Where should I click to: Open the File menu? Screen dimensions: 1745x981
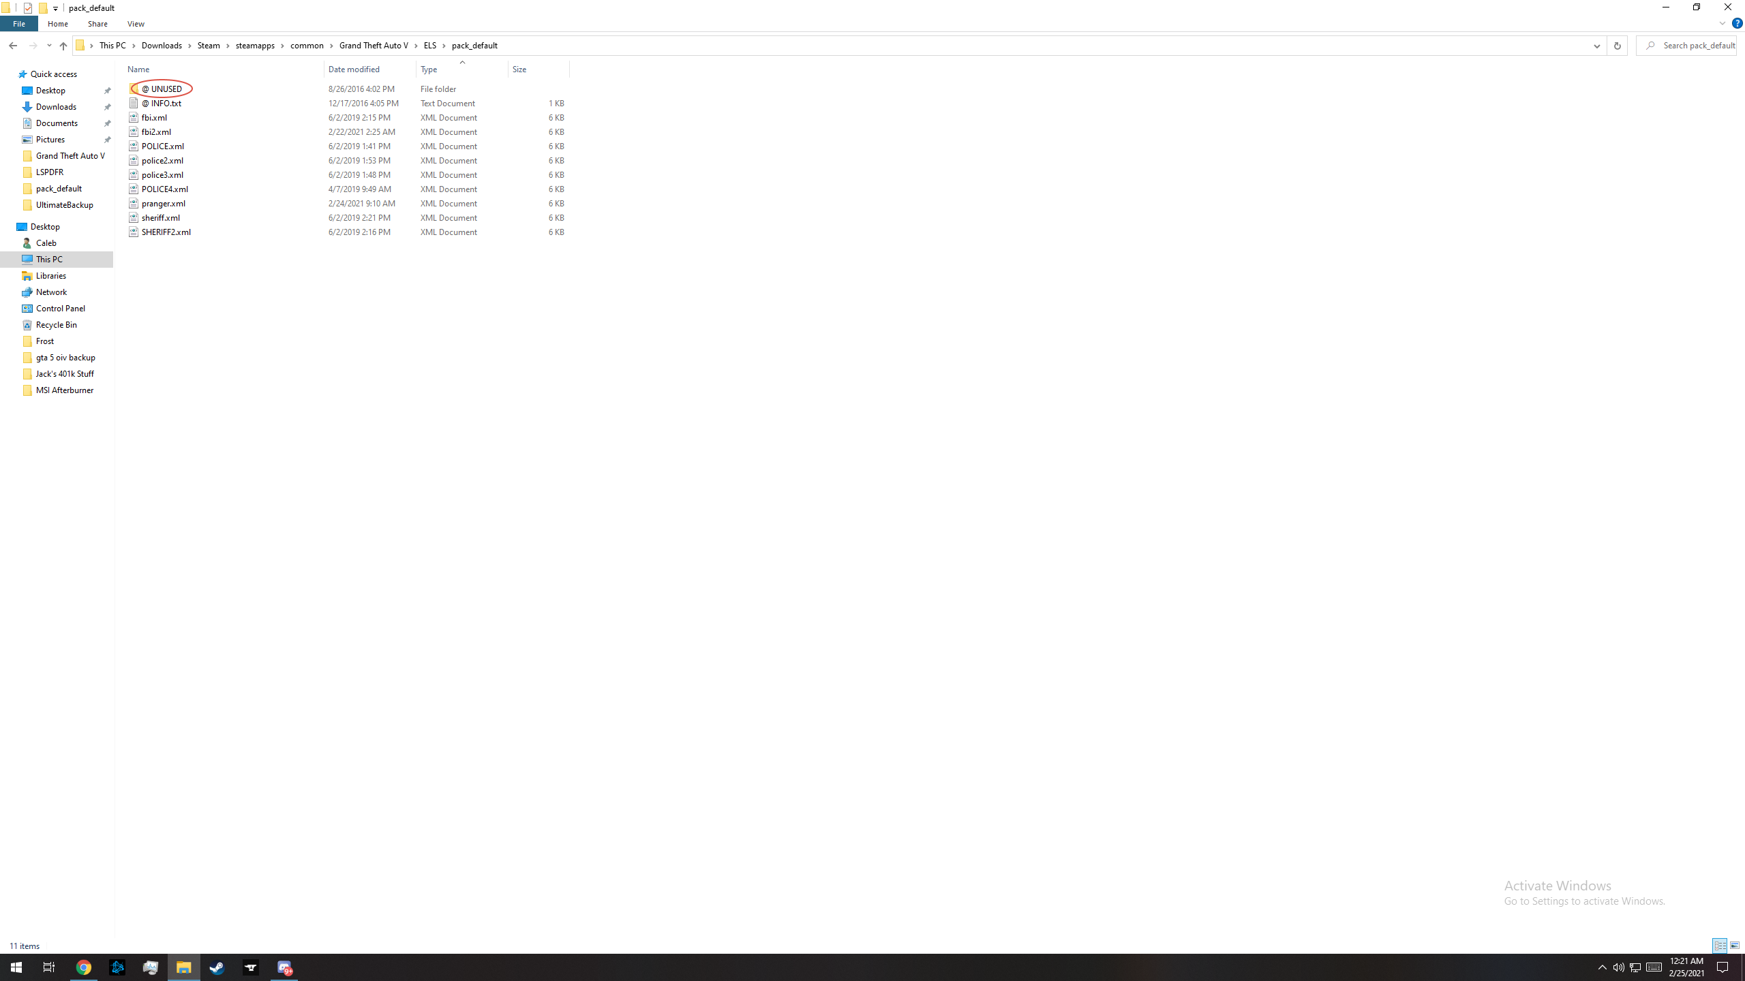click(19, 24)
